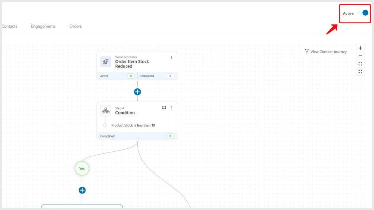The width and height of the screenshot is (374, 210).
Task: Click the Condition Completed count badge
Action: tap(170, 136)
